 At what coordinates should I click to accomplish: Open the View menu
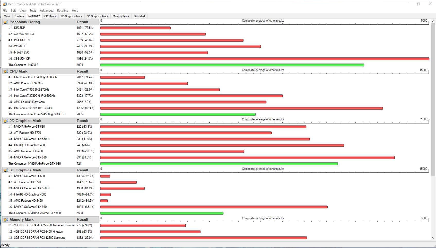[23, 11]
